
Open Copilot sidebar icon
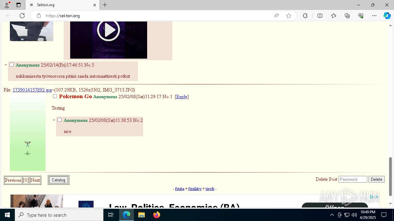tap(387, 16)
